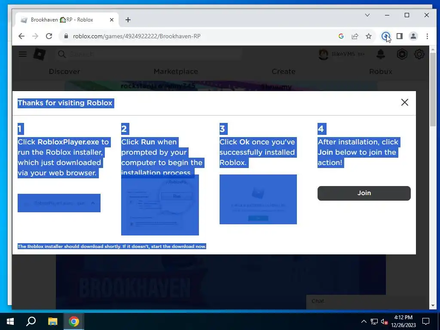Open the Robux tab

381,72
